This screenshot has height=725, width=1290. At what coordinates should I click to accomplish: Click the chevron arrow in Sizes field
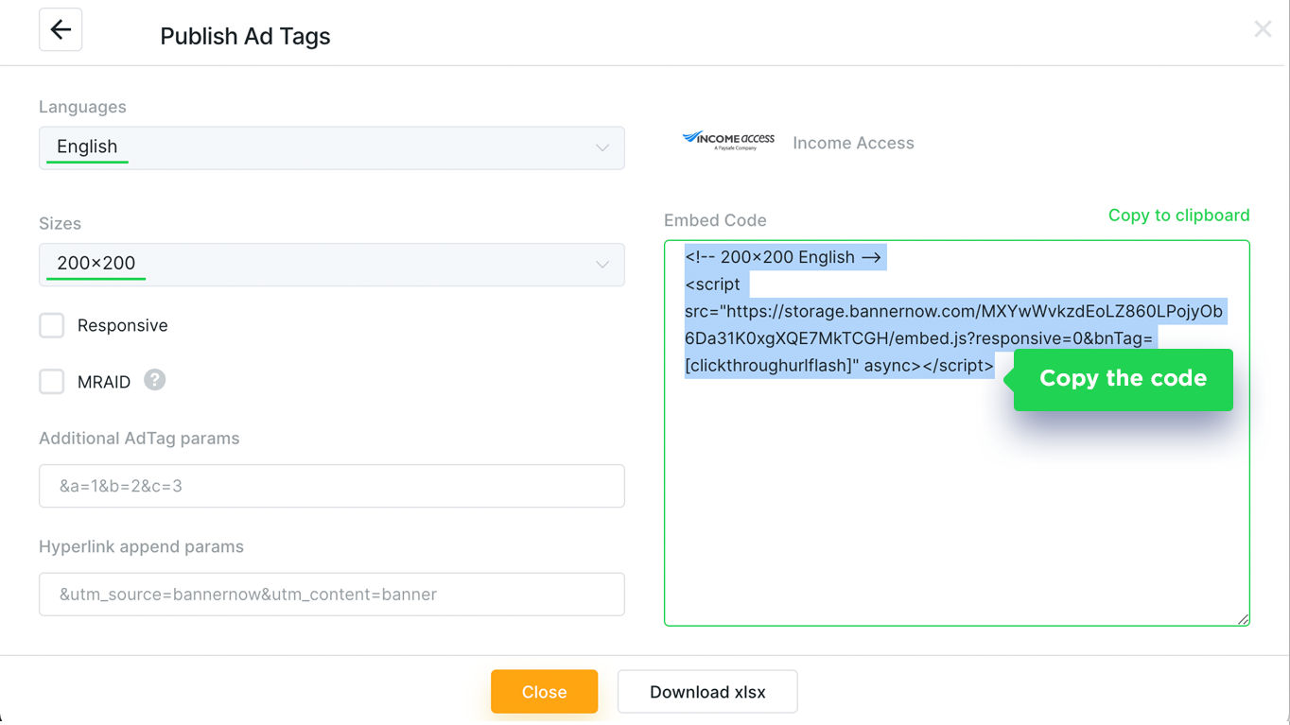click(602, 265)
